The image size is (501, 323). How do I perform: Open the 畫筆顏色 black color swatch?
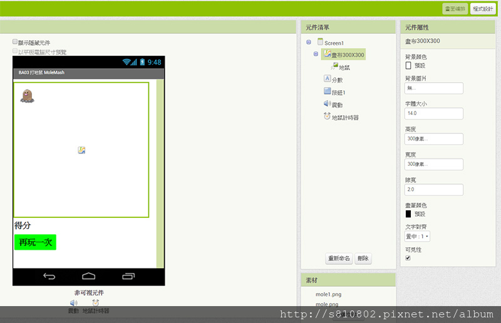click(x=408, y=213)
